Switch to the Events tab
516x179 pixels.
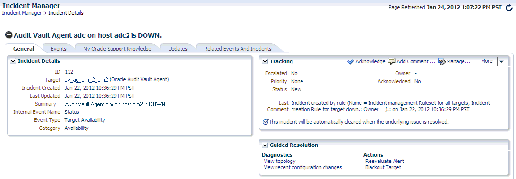[x=58, y=49]
